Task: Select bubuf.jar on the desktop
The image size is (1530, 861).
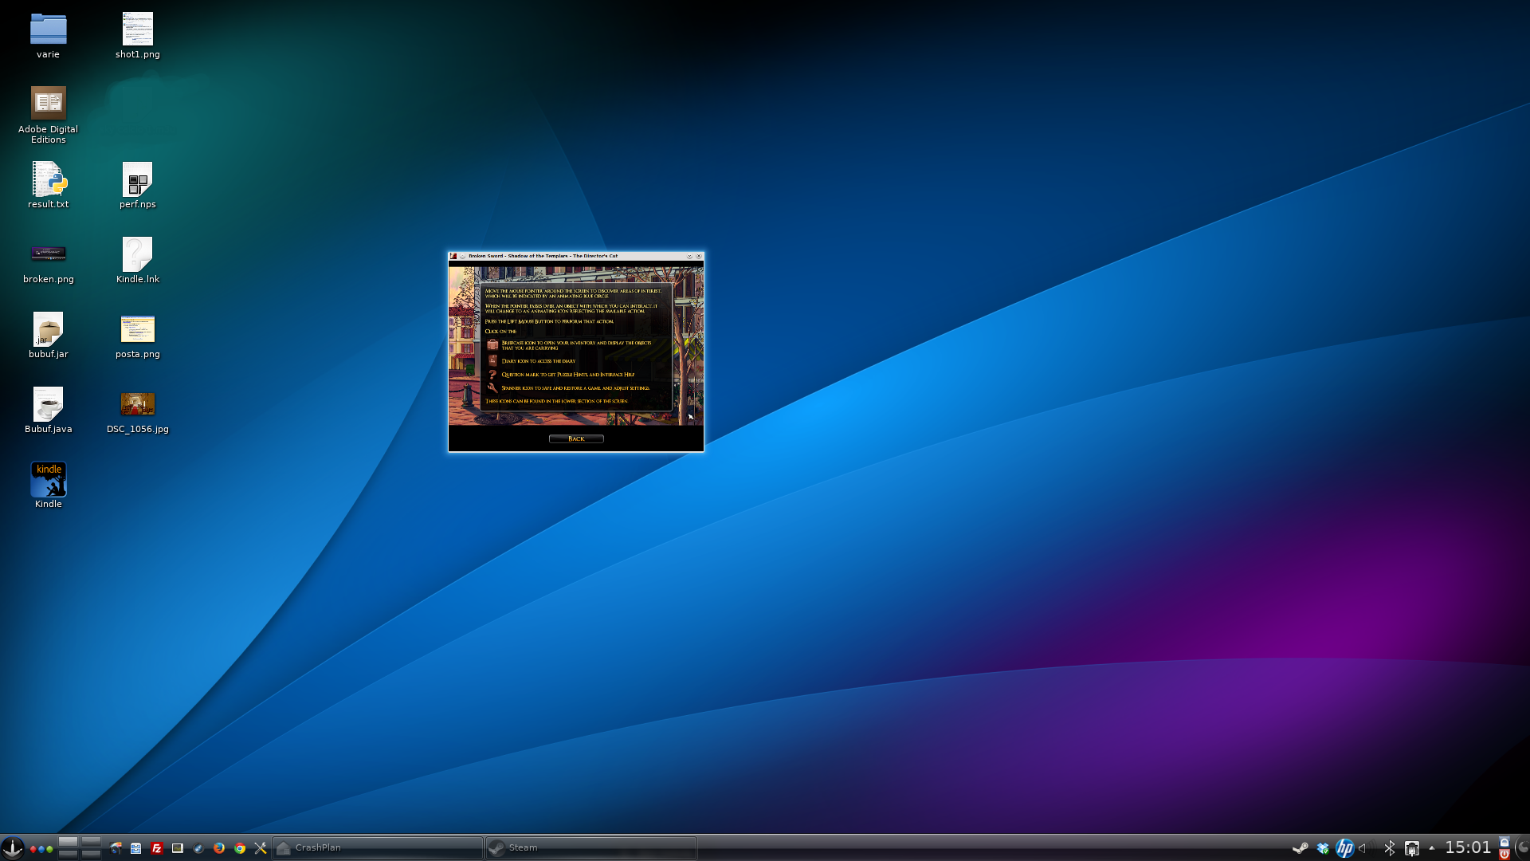Action: 48,336
